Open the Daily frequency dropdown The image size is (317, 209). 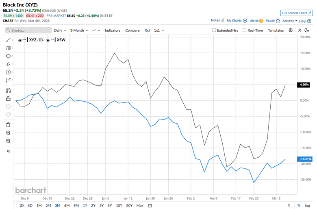tap(60, 30)
